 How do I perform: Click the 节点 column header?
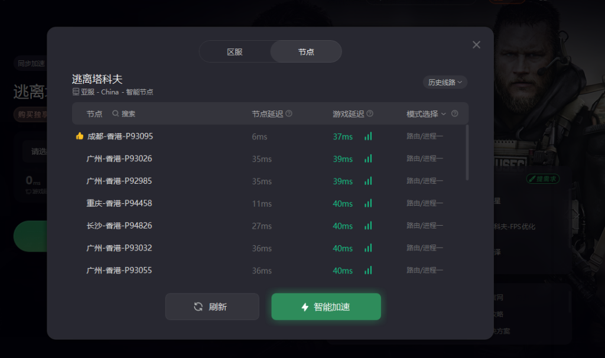tap(94, 114)
